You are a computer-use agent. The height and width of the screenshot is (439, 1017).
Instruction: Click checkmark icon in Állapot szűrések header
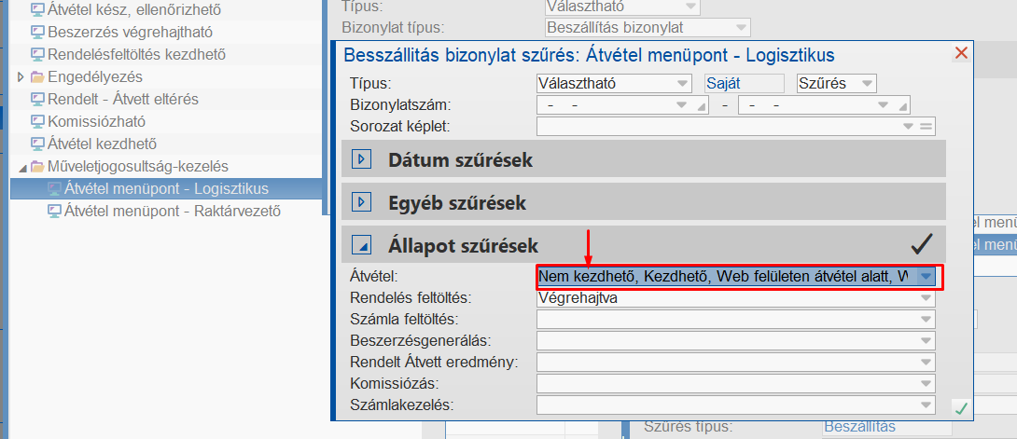pos(921,245)
